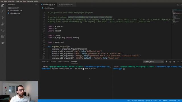
Task: Click 'import rospy' on line 12
Action: (x=54, y=35)
